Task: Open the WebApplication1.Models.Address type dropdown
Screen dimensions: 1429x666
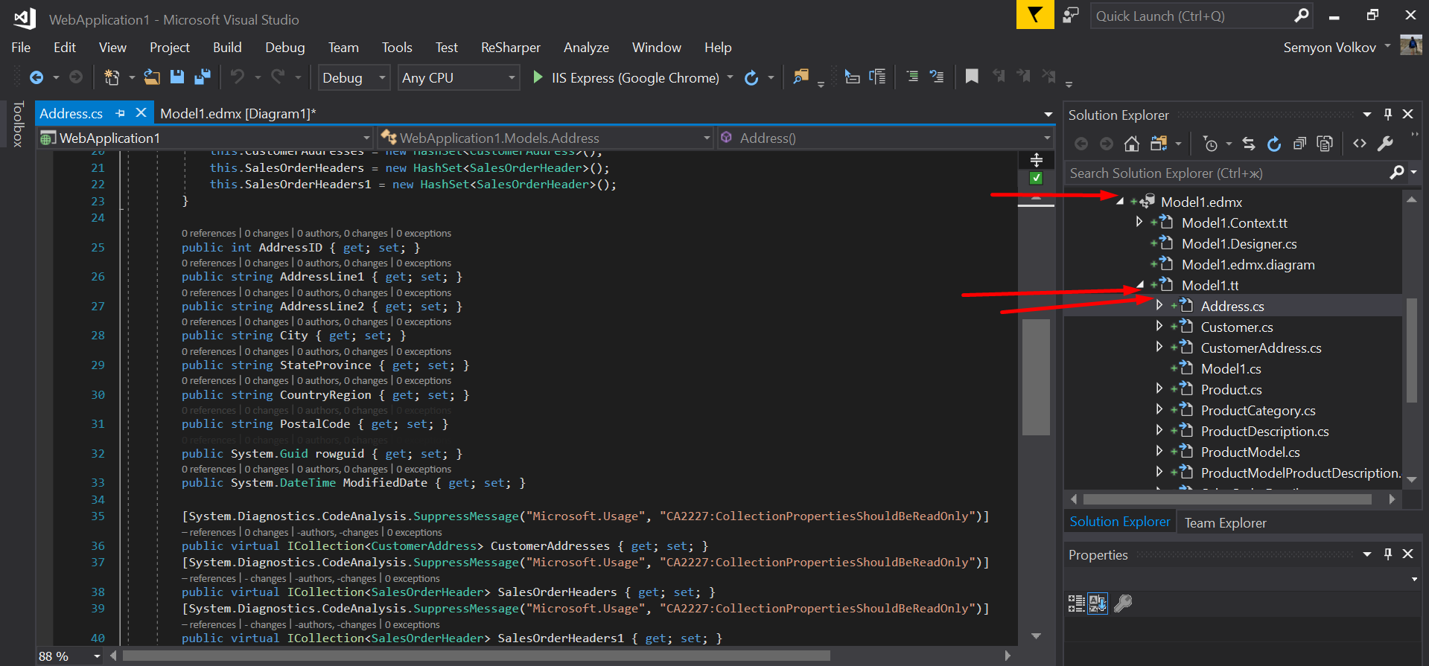Action: coord(545,138)
